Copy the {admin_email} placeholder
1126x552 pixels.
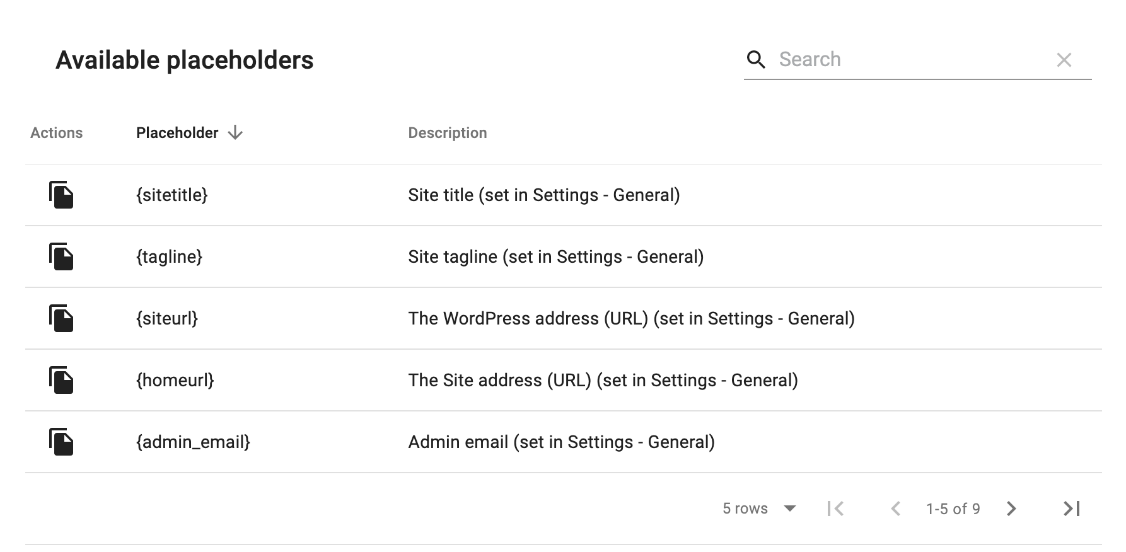pyautogui.click(x=61, y=442)
